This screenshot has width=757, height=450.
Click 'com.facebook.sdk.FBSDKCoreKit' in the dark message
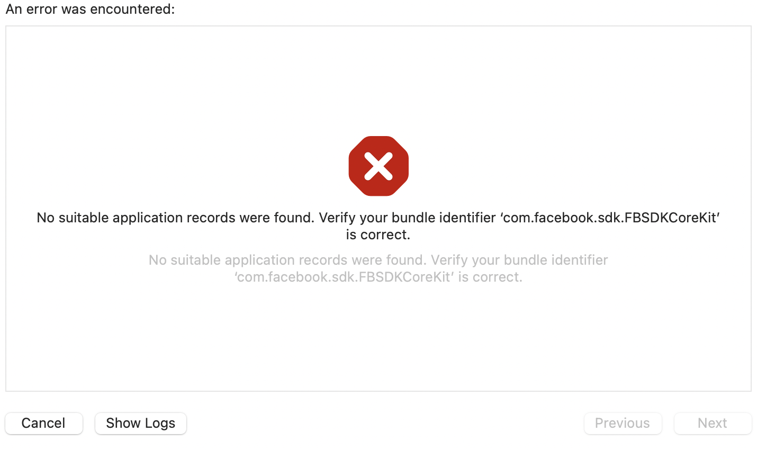tap(610, 218)
